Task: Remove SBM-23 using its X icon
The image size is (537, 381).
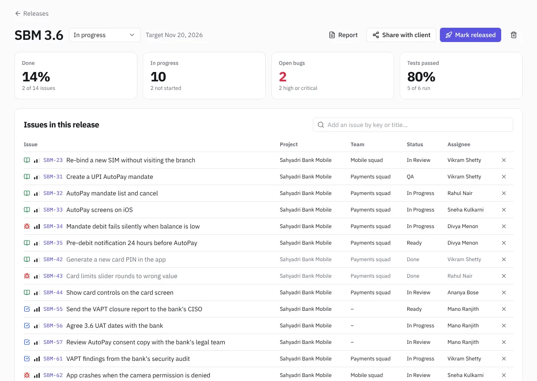Action: [504, 160]
